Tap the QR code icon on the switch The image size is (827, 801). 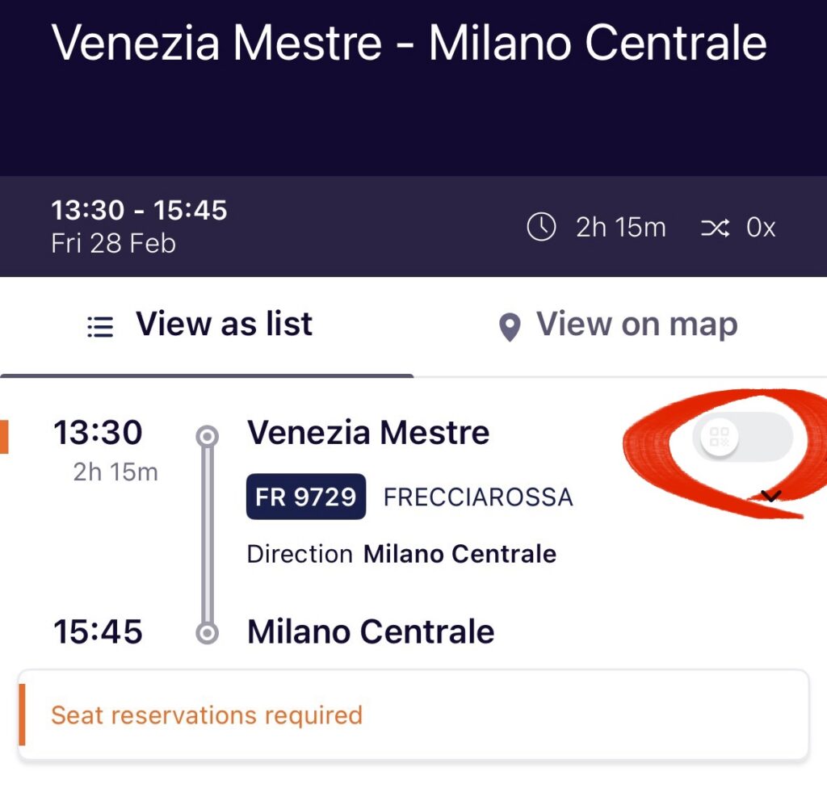tap(718, 438)
